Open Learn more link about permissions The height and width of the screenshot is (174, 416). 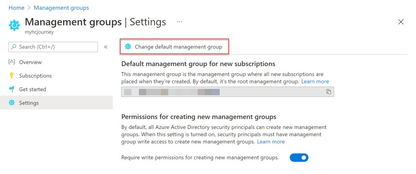pos(271,142)
